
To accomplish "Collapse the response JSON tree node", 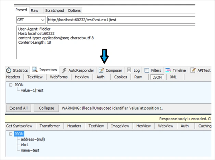I will pyautogui.click(x=11, y=134).
